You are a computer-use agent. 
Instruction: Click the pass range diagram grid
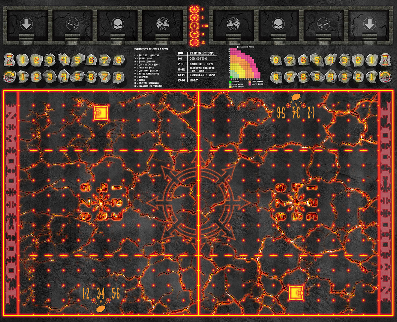click(246, 64)
